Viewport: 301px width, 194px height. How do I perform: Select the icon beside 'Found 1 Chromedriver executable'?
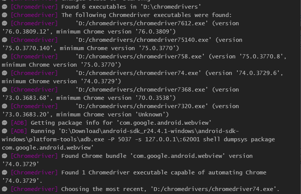pyautogui.click(x=5, y=173)
